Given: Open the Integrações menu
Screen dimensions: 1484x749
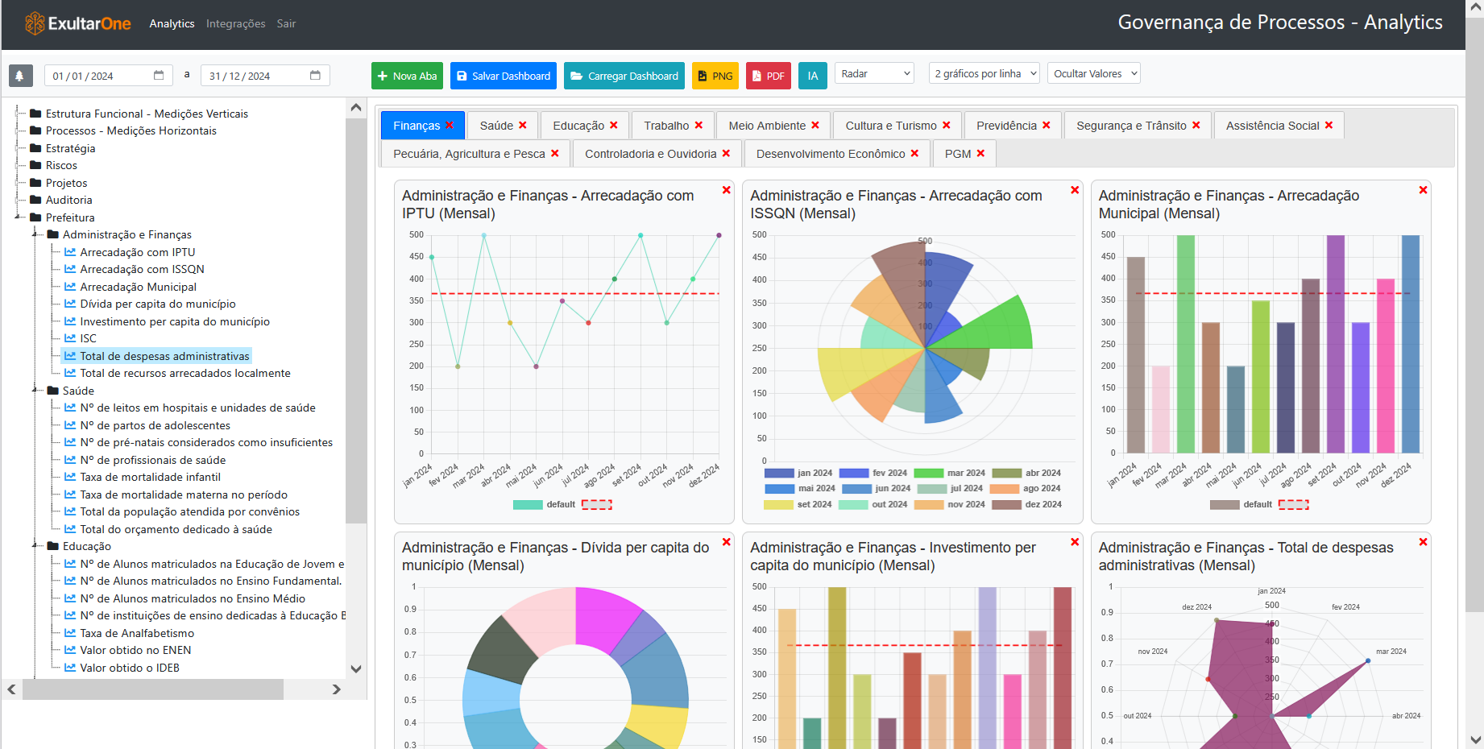Looking at the screenshot, I should click(235, 23).
